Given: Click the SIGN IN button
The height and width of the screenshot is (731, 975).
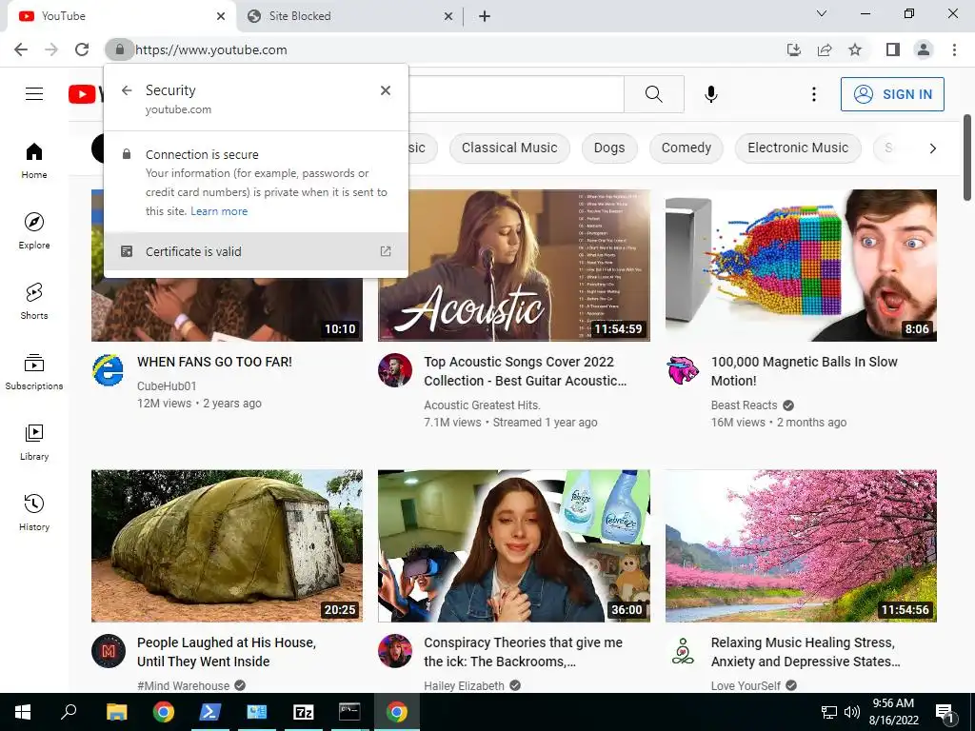Looking at the screenshot, I should pyautogui.click(x=892, y=94).
